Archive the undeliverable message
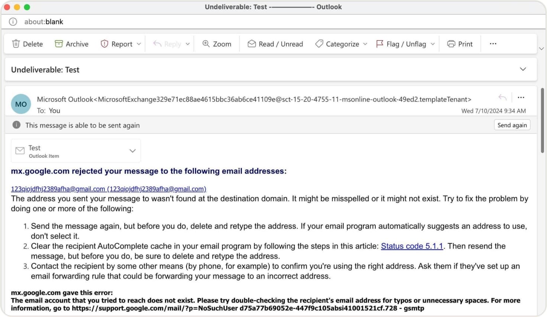Viewport: 547px width, 317px height. point(71,44)
